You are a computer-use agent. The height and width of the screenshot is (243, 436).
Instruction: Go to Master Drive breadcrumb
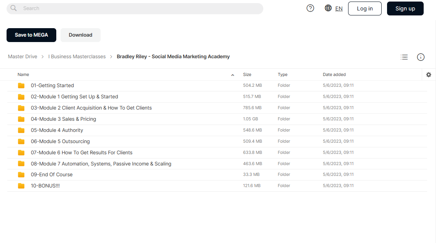pyautogui.click(x=22, y=56)
